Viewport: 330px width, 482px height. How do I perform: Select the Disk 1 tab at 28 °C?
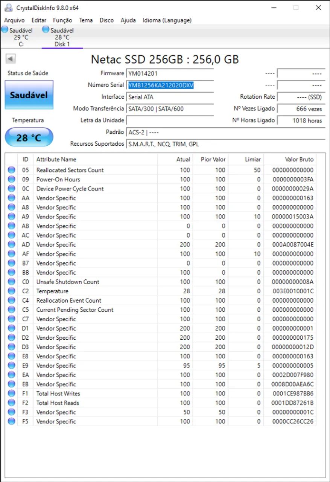pos(62,37)
